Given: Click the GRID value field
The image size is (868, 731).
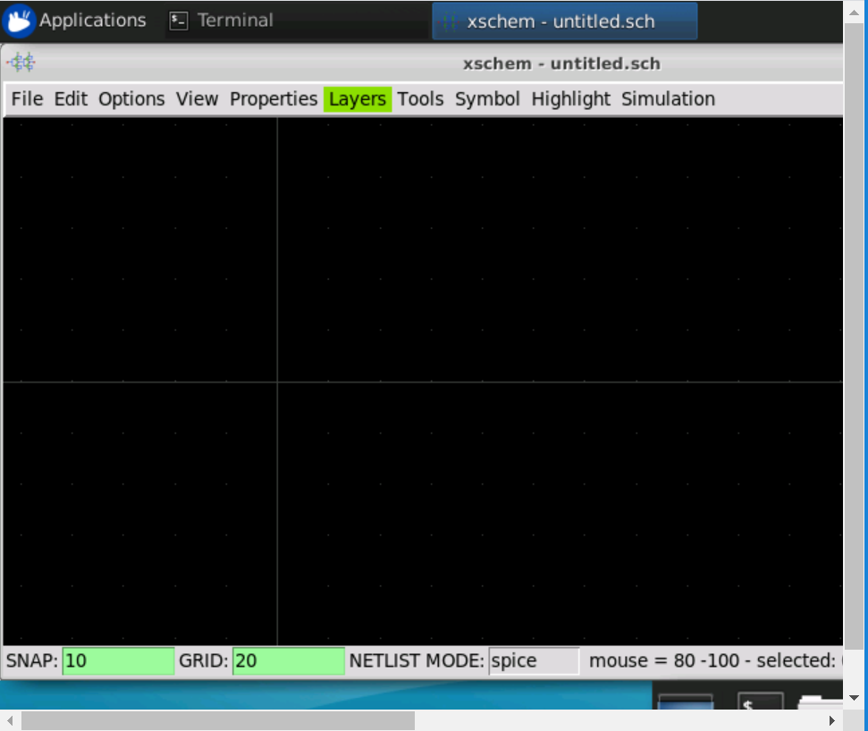Looking at the screenshot, I should coord(288,660).
